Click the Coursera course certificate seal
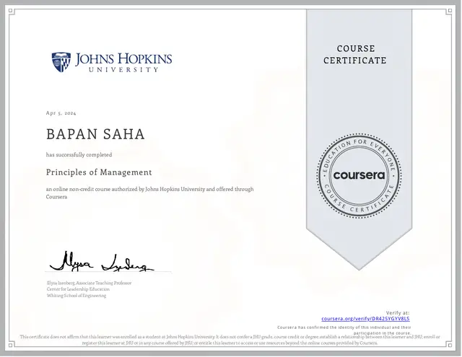 click(359, 176)
